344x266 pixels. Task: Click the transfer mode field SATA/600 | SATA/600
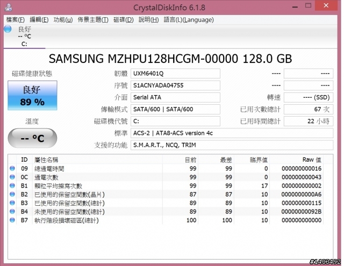[175, 109]
